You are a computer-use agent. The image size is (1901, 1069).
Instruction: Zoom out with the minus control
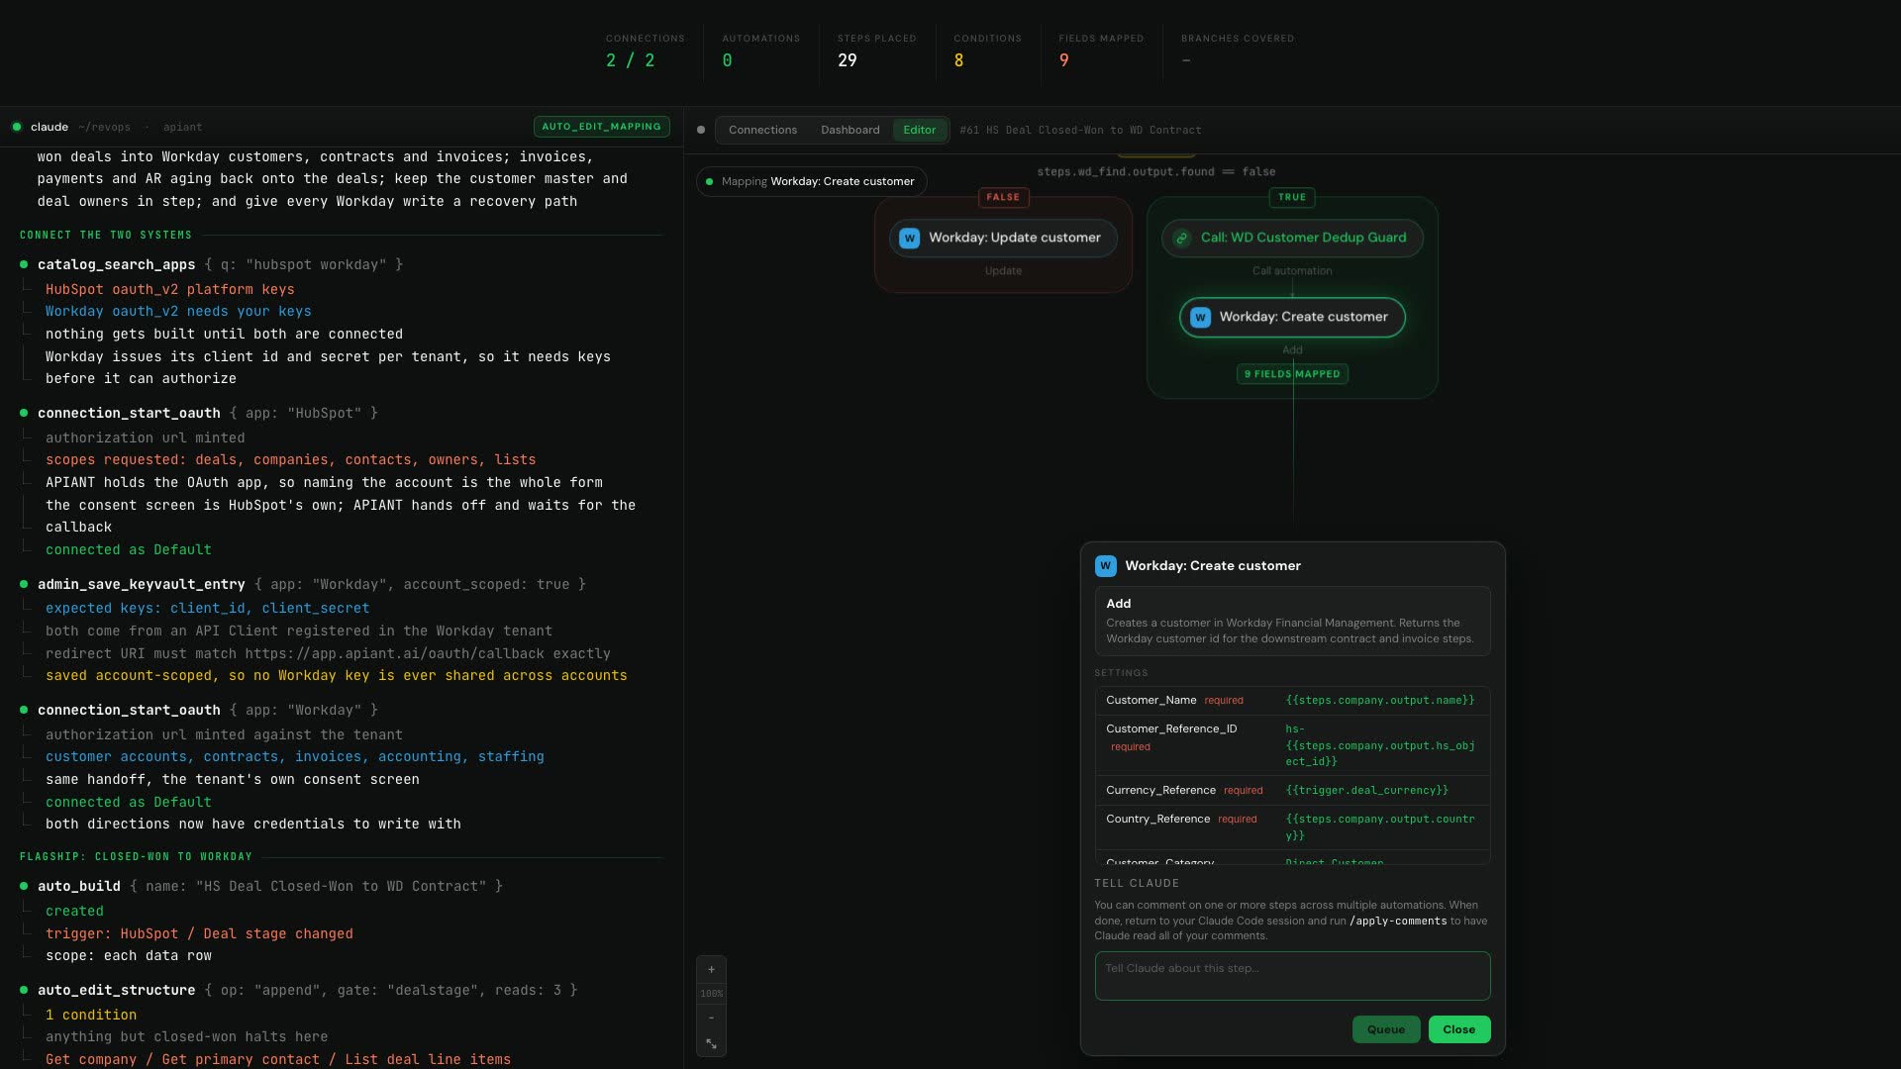click(x=711, y=1018)
